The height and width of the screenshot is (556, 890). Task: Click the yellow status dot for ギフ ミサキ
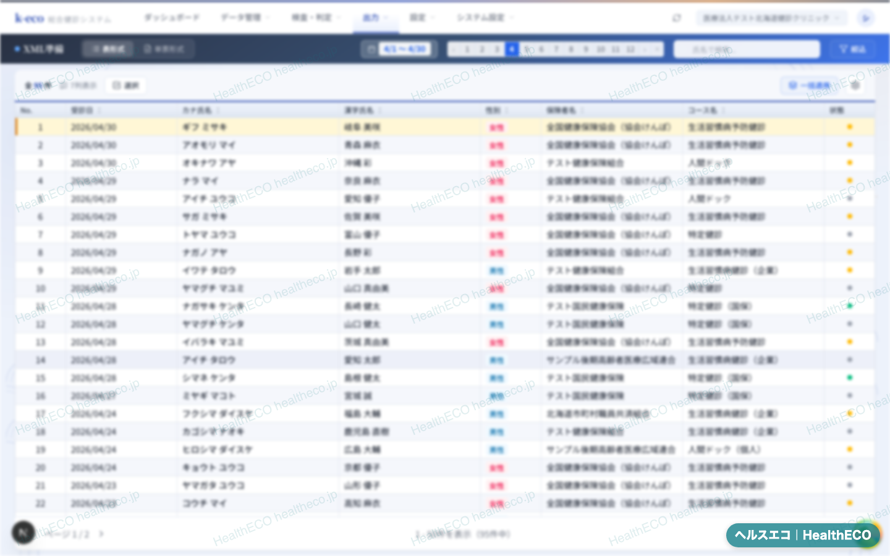point(850,127)
